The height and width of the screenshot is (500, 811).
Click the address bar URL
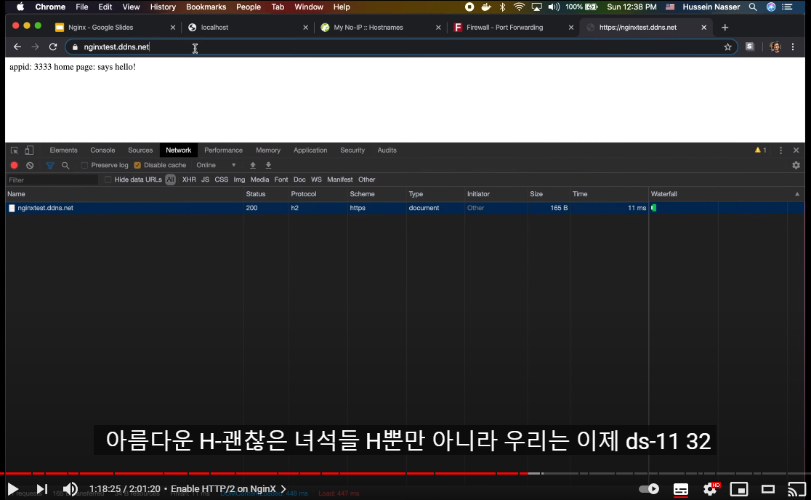click(x=116, y=47)
